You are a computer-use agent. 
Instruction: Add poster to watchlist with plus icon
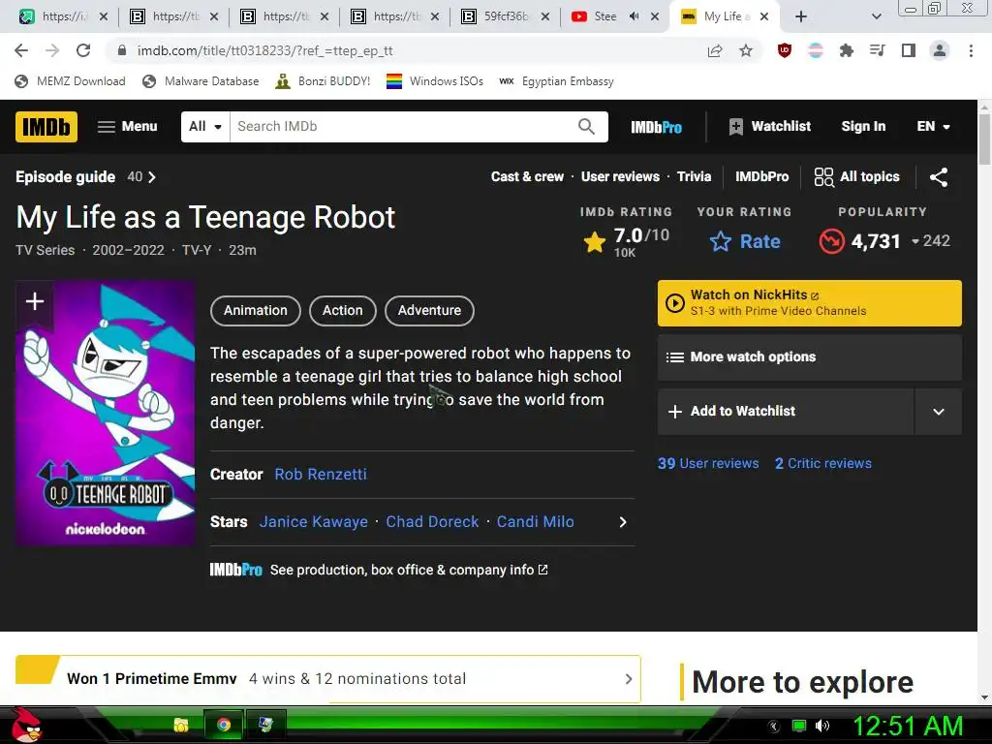[34, 301]
